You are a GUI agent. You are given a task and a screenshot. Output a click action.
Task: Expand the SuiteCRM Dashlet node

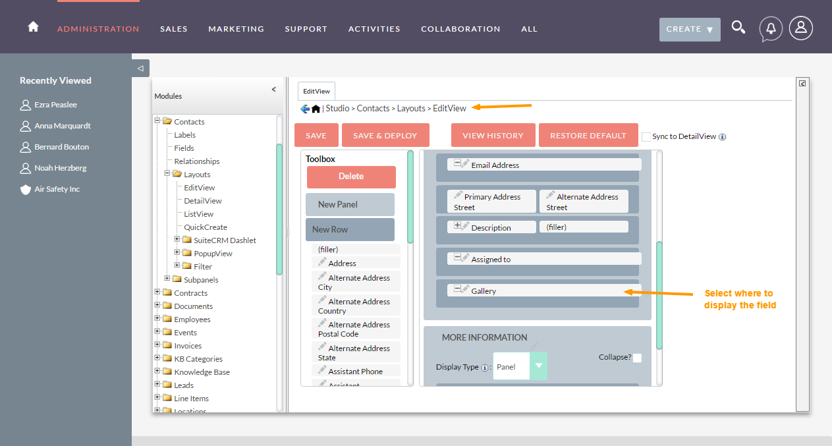pyautogui.click(x=177, y=239)
